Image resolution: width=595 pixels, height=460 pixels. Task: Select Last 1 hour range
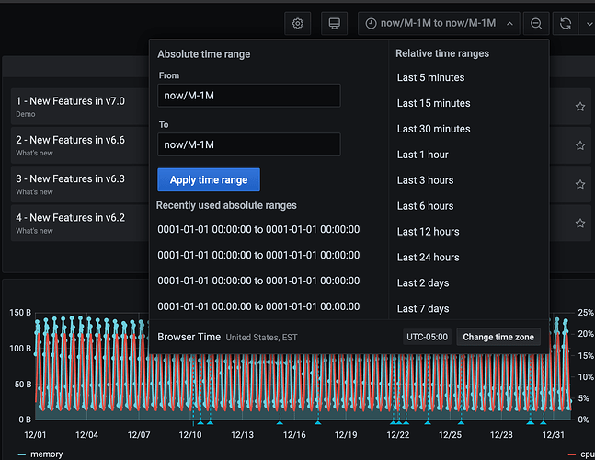(x=423, y=155)
